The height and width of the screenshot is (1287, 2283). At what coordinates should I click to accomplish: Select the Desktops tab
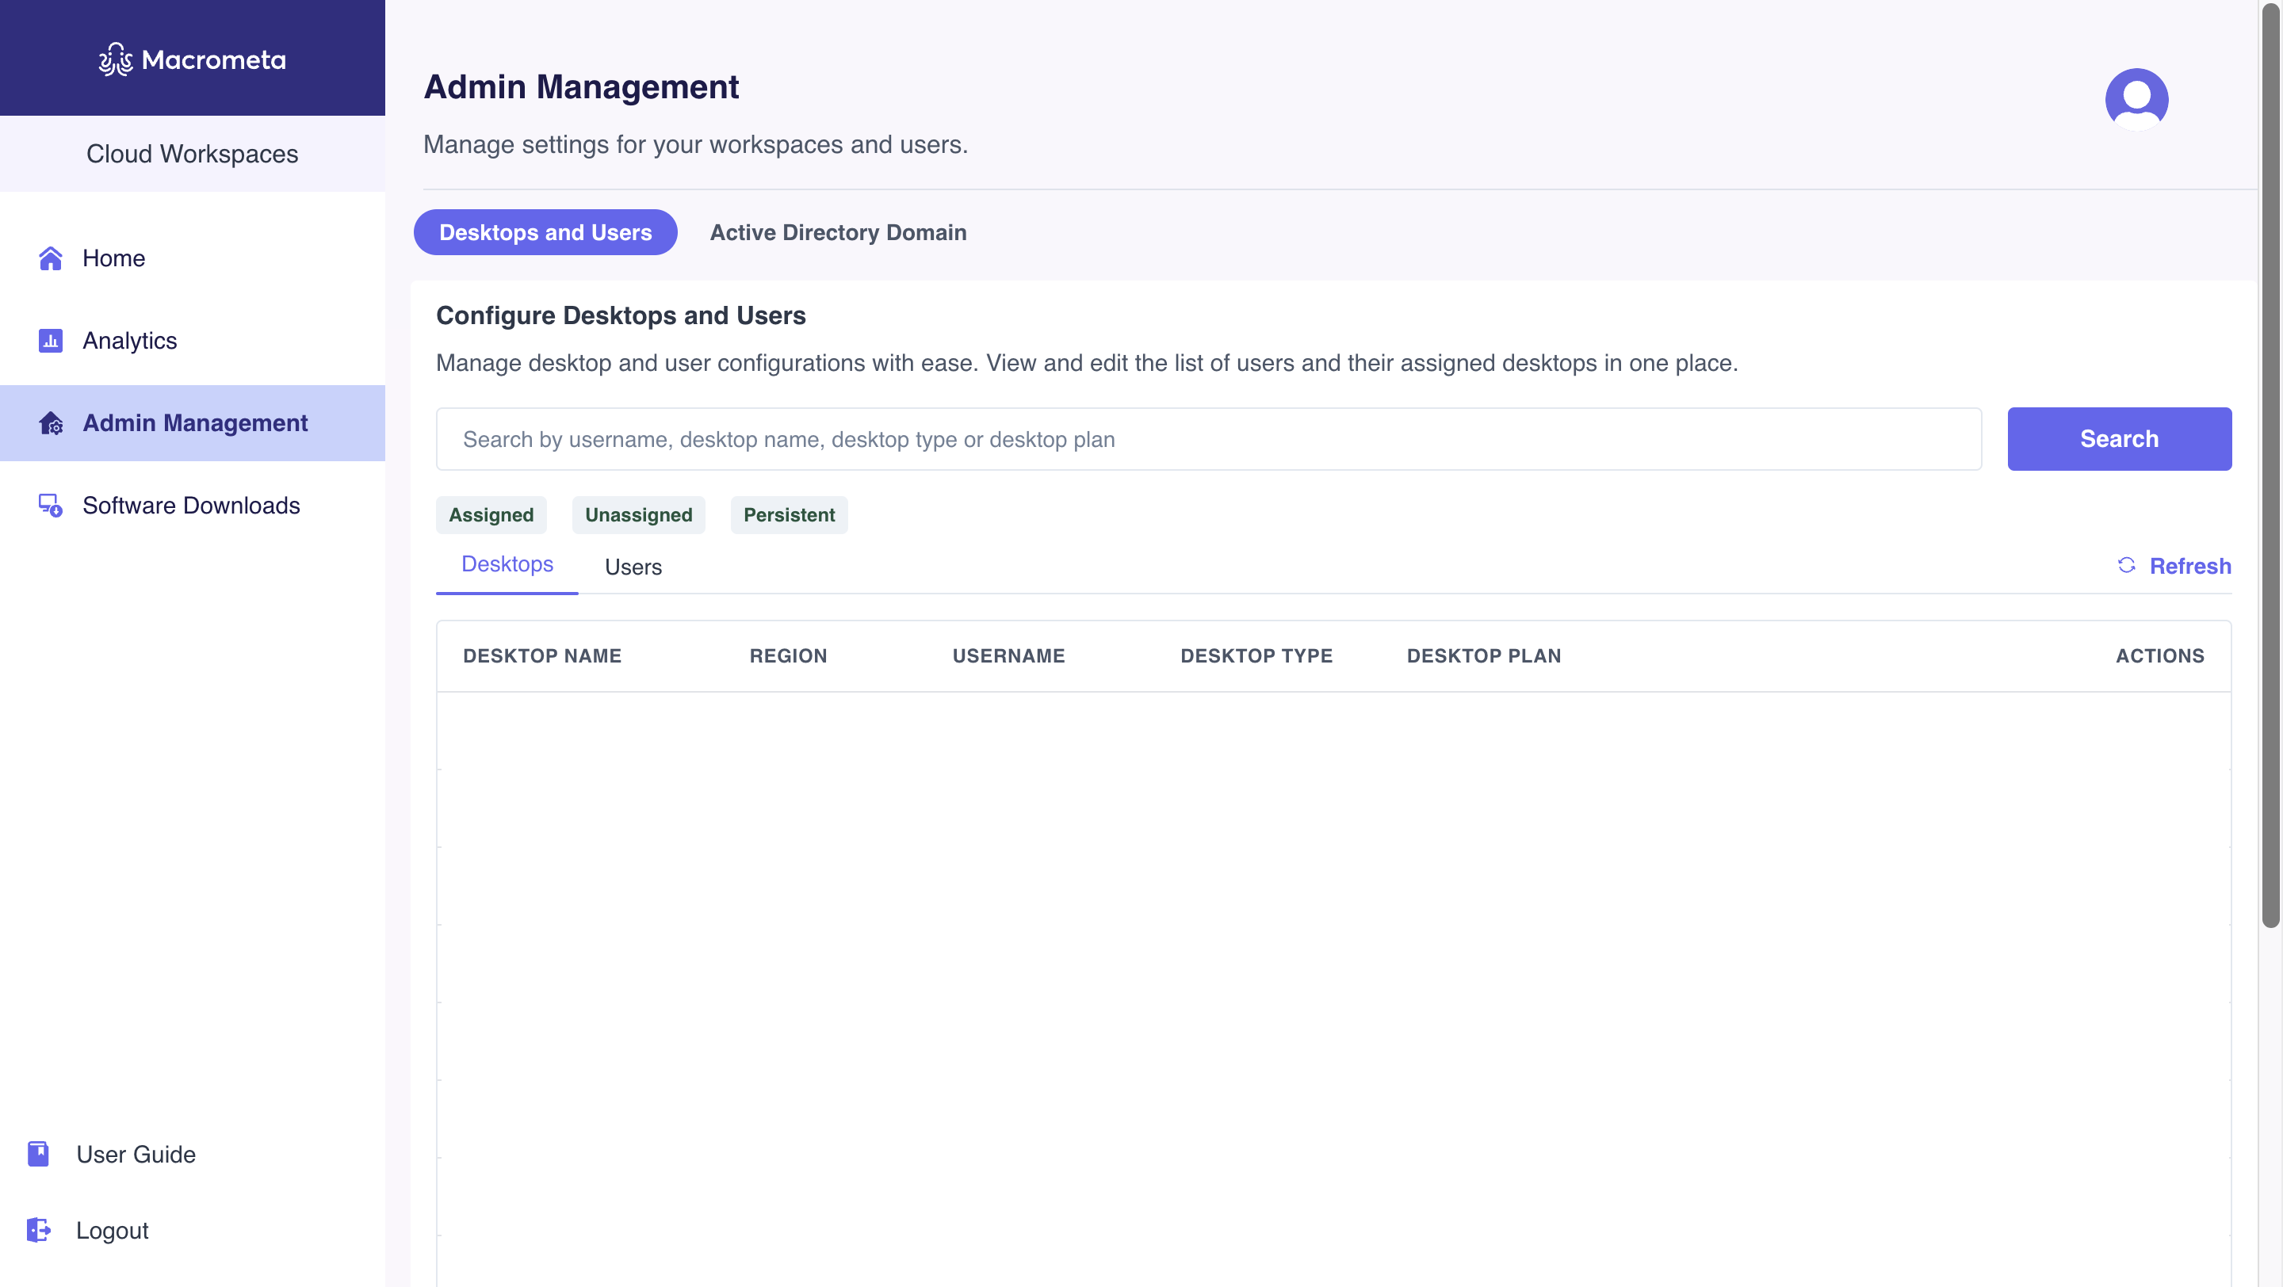[x=507, y=564]
